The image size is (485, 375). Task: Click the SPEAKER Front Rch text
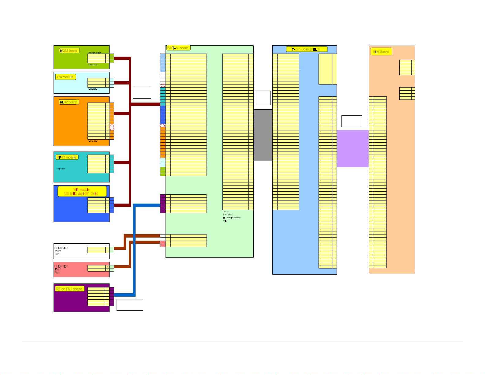(x=61, y=269)
